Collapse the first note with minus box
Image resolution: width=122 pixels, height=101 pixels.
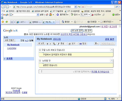click(40, 50)
